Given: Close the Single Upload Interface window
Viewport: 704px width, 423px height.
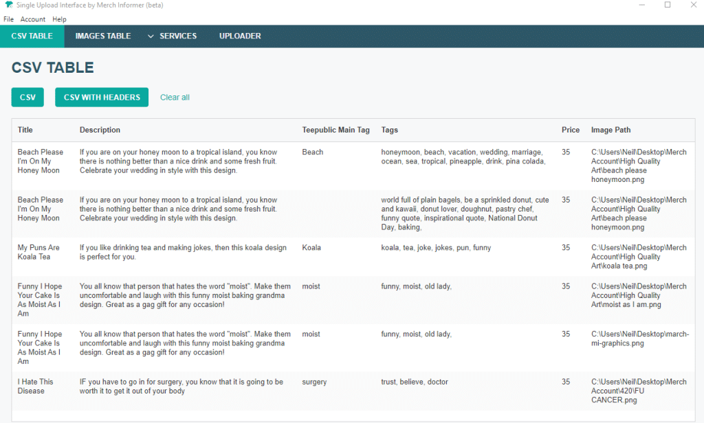Looking at the screenshot, I should (x=694, y=5).
